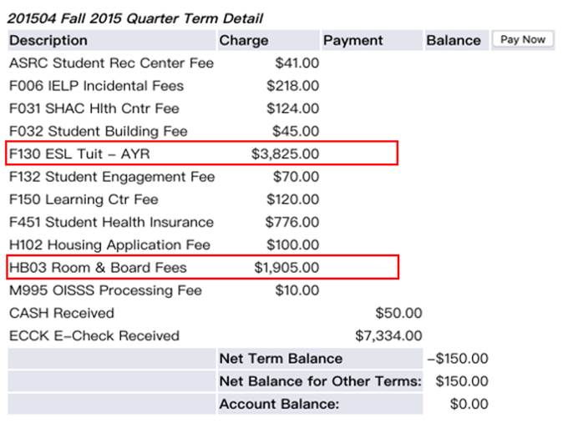
Task: Select the F132 Student Engagement Fee row
Action: (111, 177)
